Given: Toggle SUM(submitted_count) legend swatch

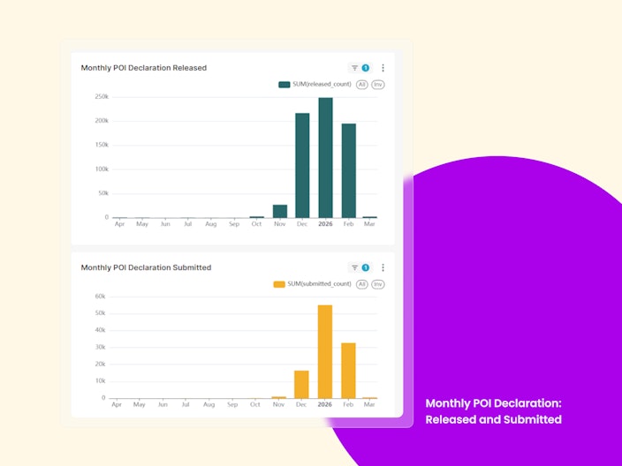Looking at the screenshot, I should 279,284.
